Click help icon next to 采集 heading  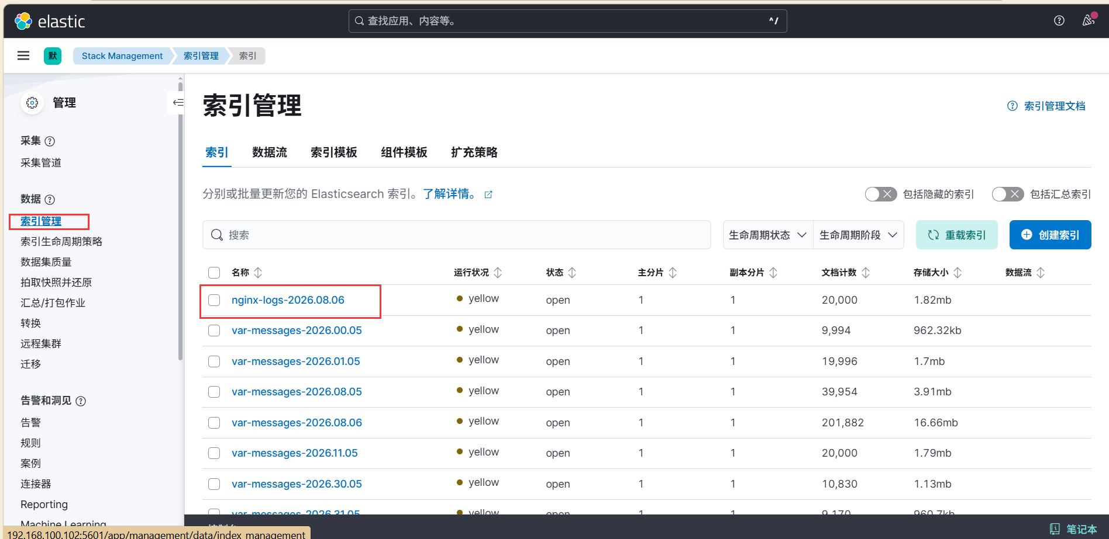(x=50, y=141)
